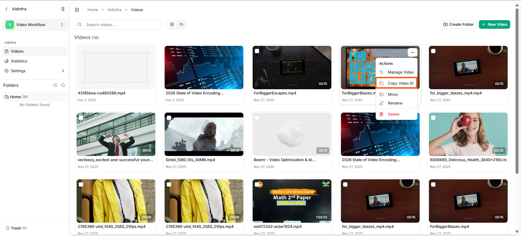Screen dimensions: 521x236
Task: Open the Video Workflow workspace switcher
Action: (x=35, y=25)
